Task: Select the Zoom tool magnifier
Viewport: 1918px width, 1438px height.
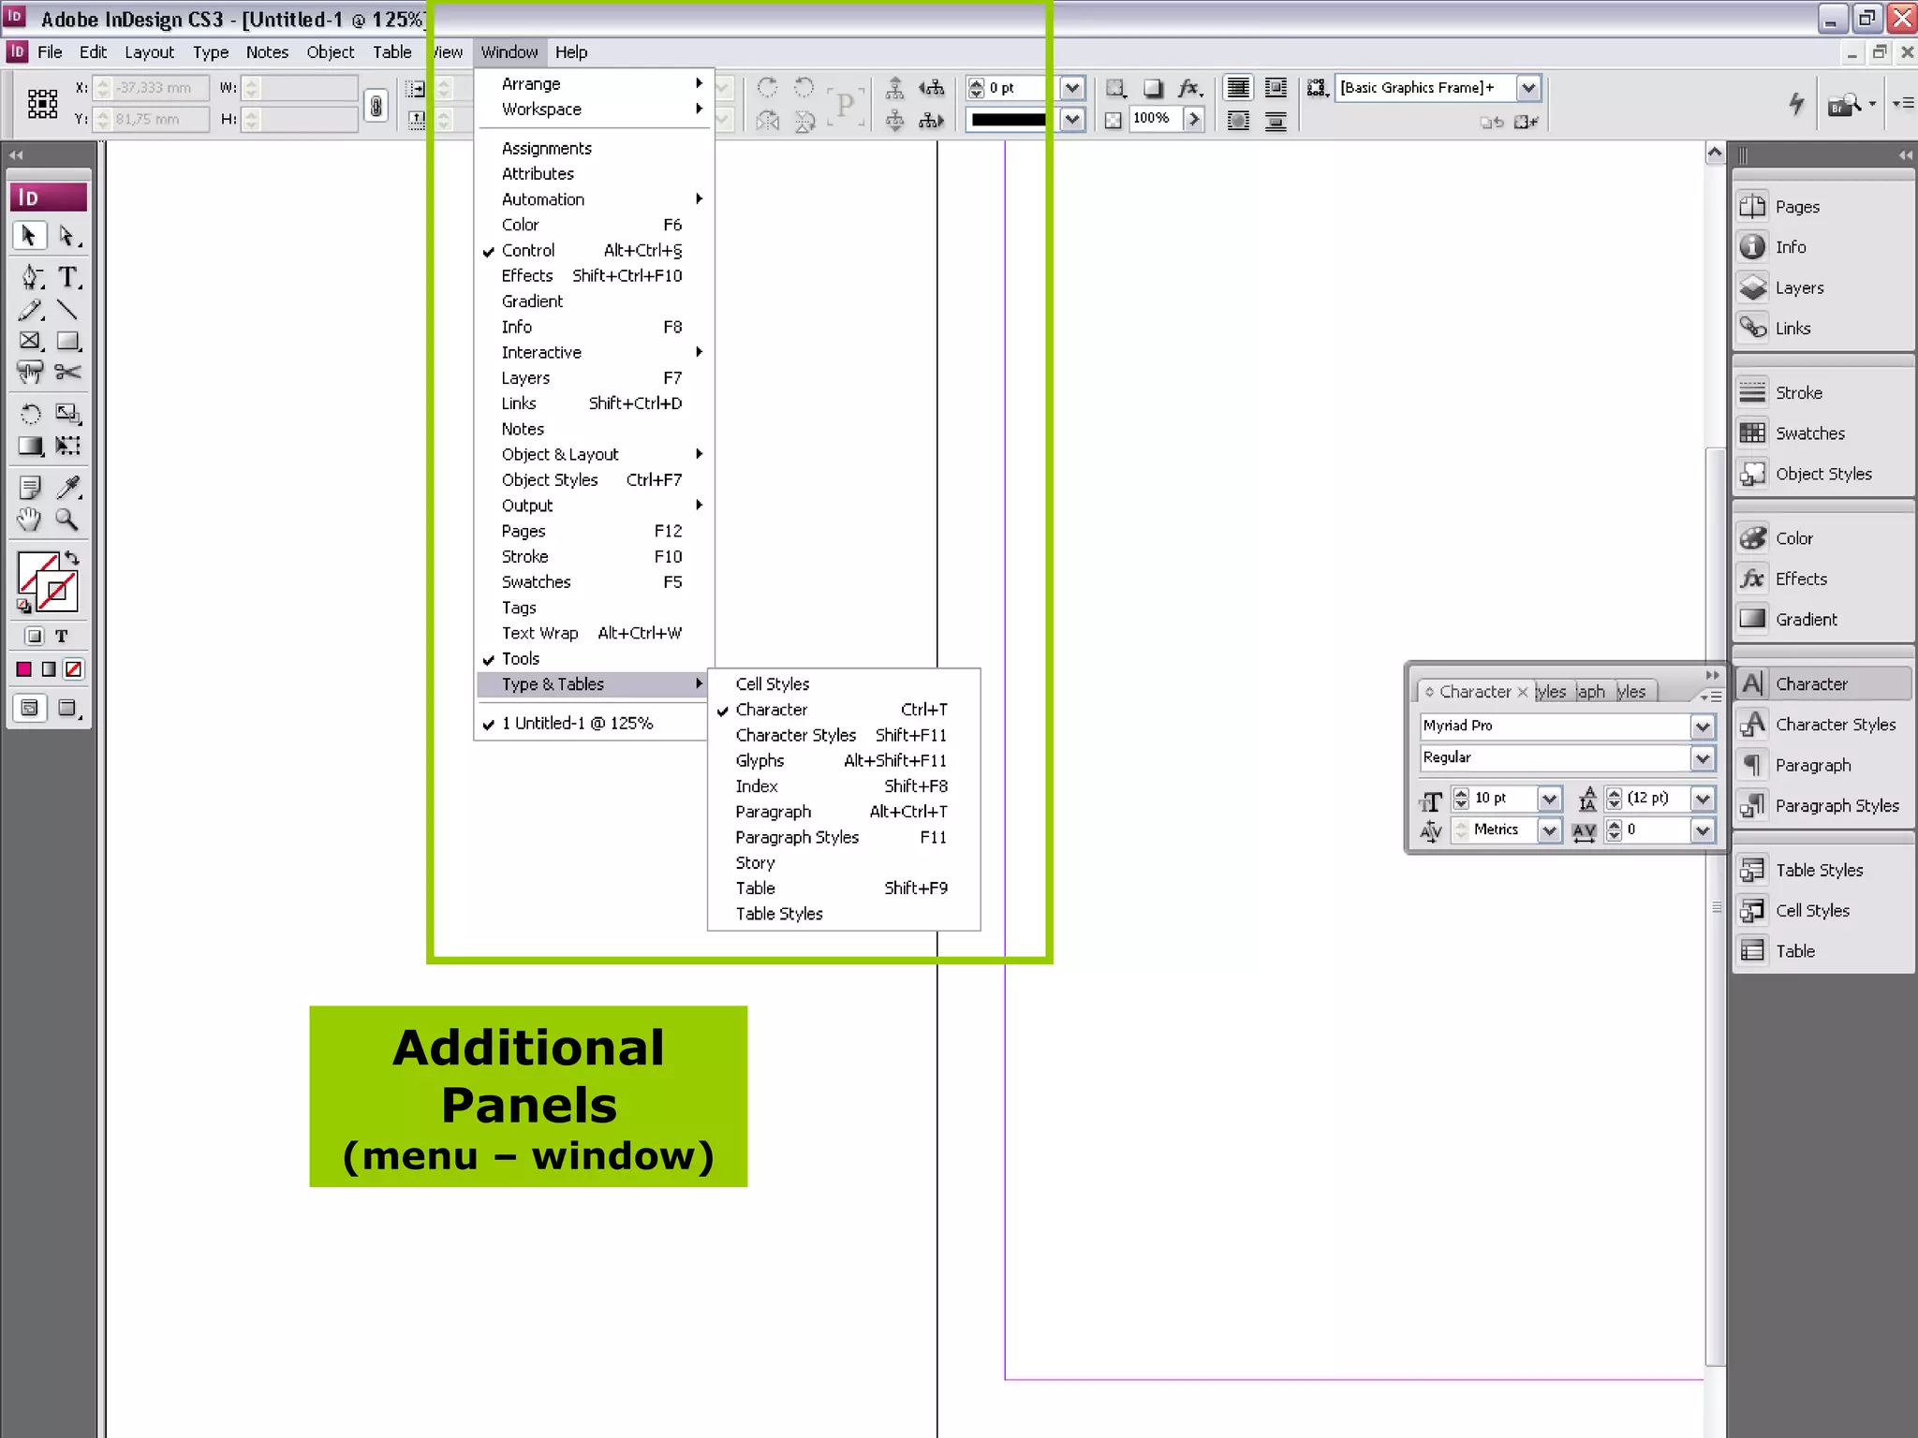Action: pos(67,519)
